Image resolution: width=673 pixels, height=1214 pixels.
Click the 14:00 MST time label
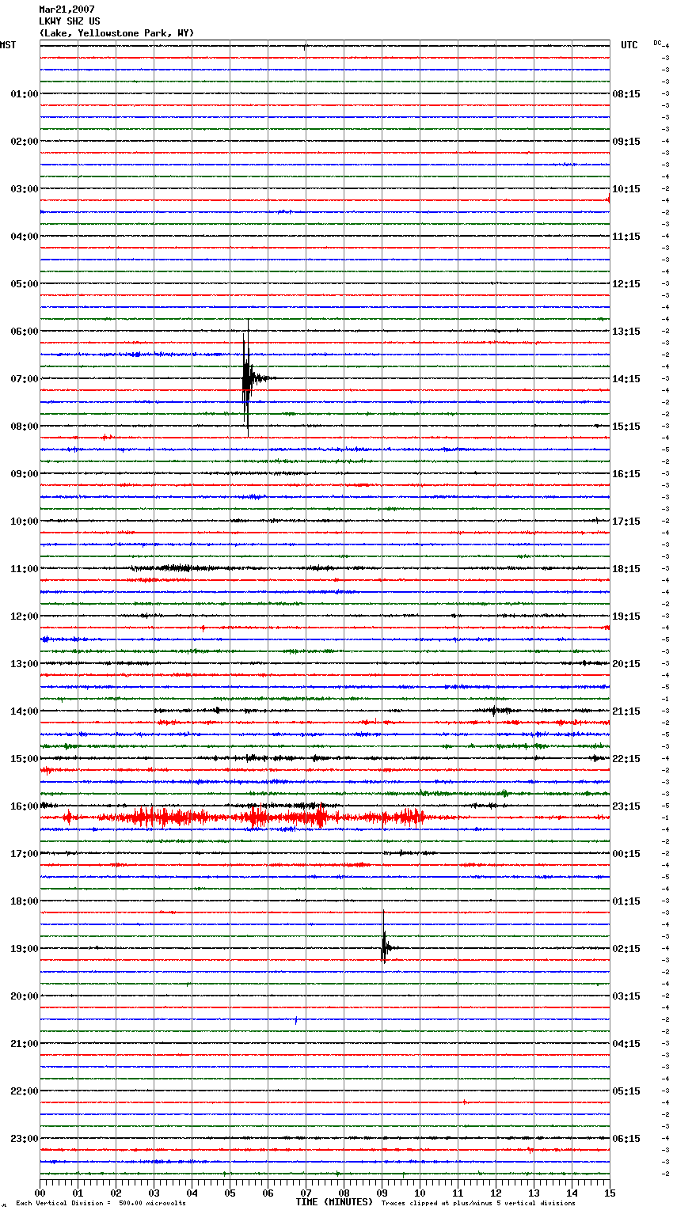[25, 711]
